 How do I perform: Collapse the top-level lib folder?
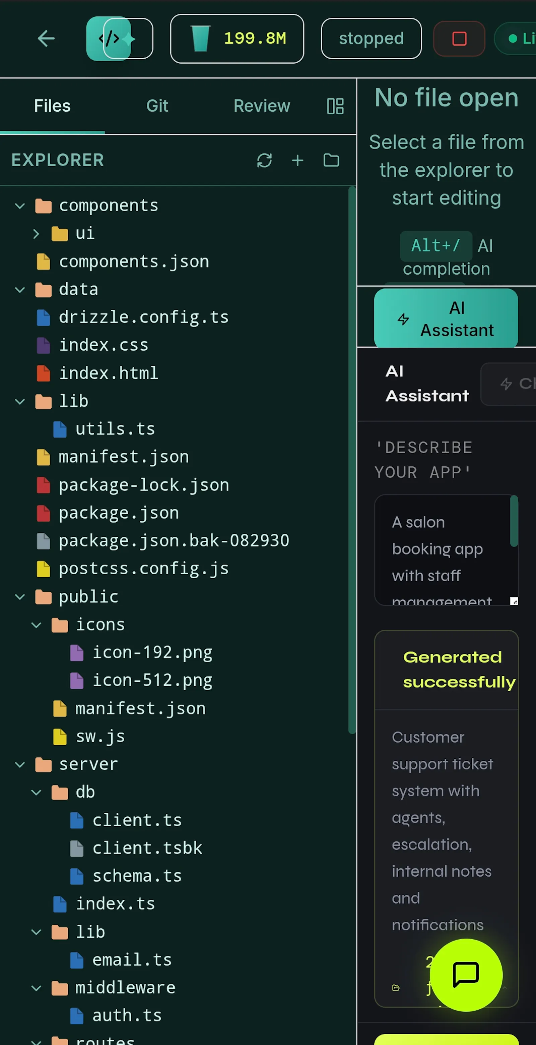[x=20, y=402]
